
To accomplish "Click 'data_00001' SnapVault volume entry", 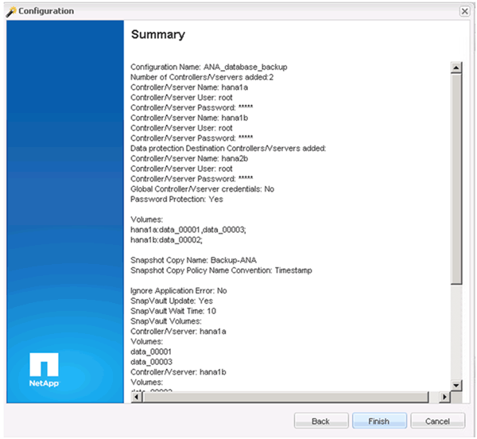I will pos(151,352).
